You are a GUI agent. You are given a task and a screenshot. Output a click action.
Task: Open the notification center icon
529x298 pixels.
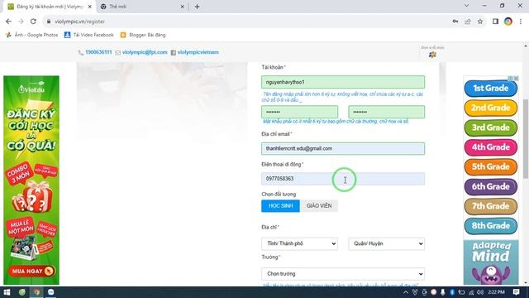pyautogui.click(x=516, y=292)
